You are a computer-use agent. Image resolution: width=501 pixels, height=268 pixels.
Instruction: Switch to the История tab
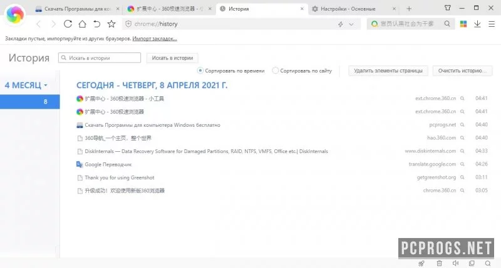[x=261, y=9]
